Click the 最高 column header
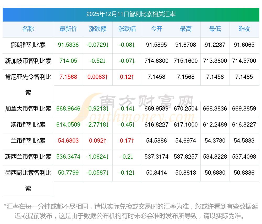Viewport: 262px width, 224px height. click(186, 29)
